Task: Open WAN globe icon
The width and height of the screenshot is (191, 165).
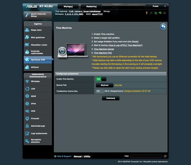Action: tap(27, 96)
